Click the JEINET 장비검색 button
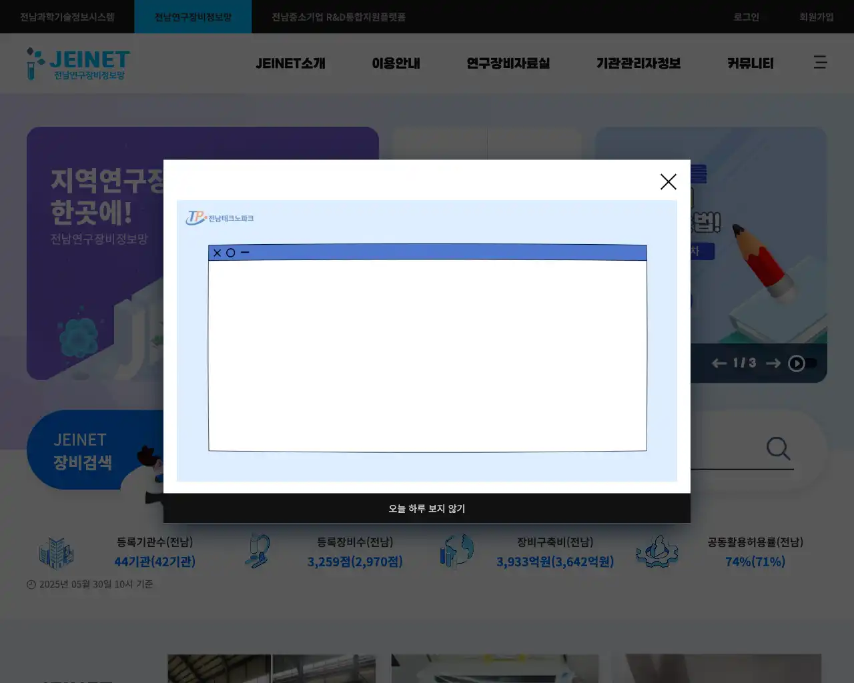Image resolution: width=854 pixels, height=683 pixels. (81, 450)
